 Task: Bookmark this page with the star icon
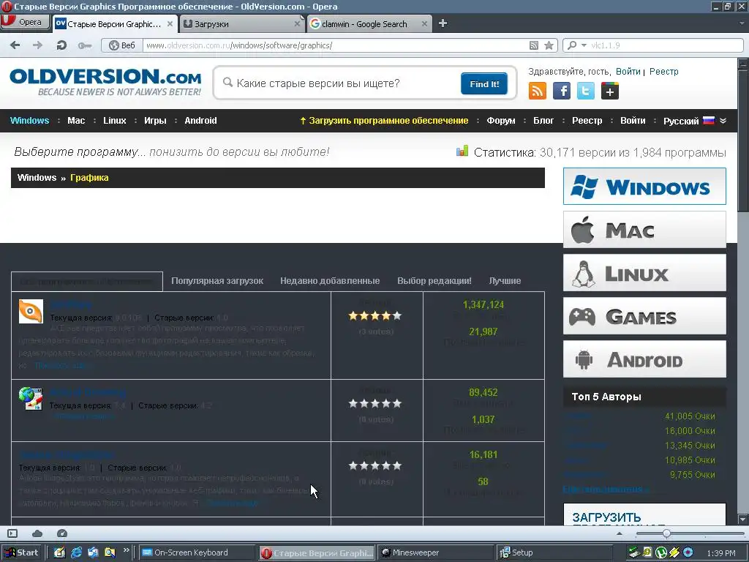tap(549, 45)
